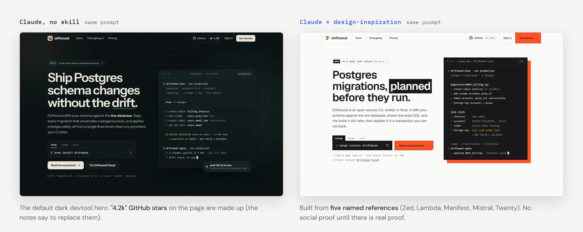Click 'ACCESS EXCLUSIVE lock on users' warning line
Viewport: 583px width, 232px height.
[x=196, y=134]
